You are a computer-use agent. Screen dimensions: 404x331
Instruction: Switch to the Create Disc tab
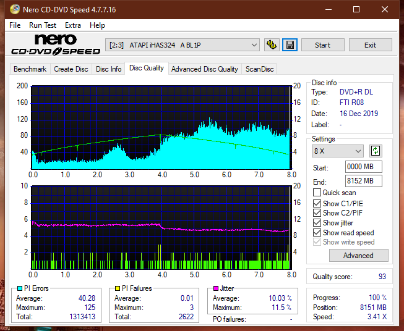(71, 69)
